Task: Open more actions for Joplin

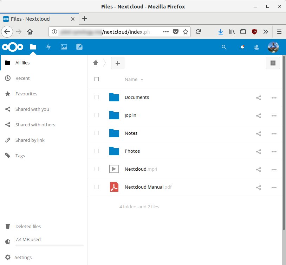Action: point(274,115)
